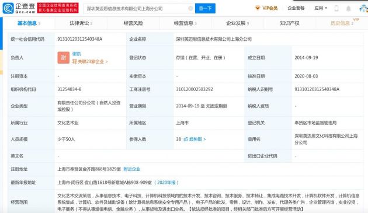368x213 pixels.
Task: Select credit code 91310120312540348A under 统一社会信用代码
Action: (80, 39)
